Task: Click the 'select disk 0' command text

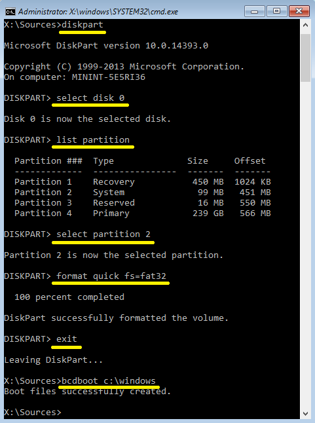Action: point(90,98)
